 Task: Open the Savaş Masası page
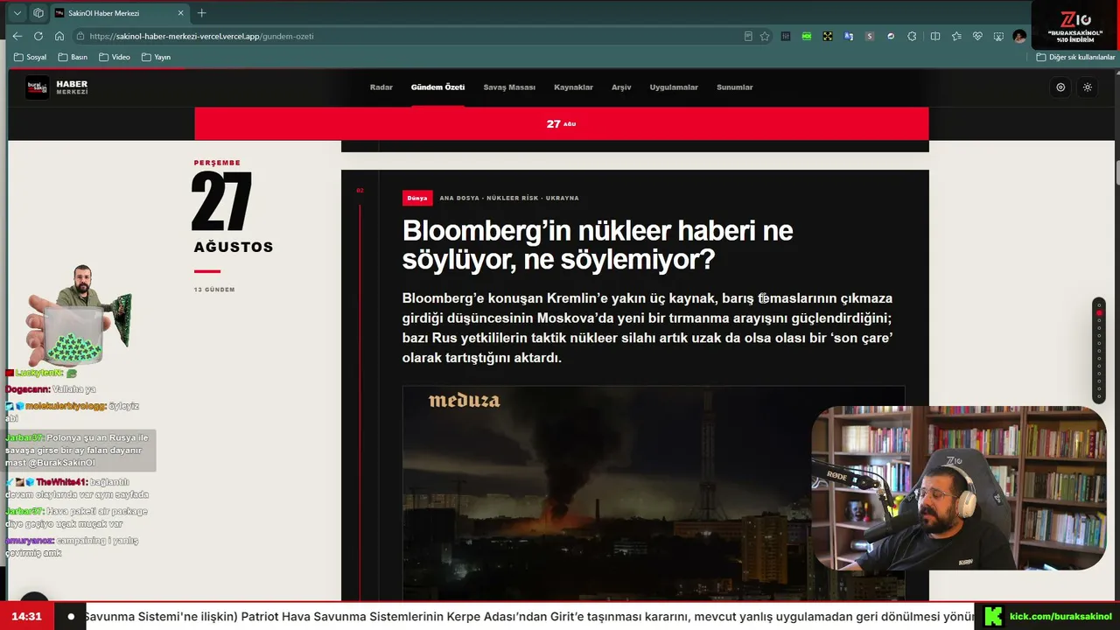click(x=509, y=87)
